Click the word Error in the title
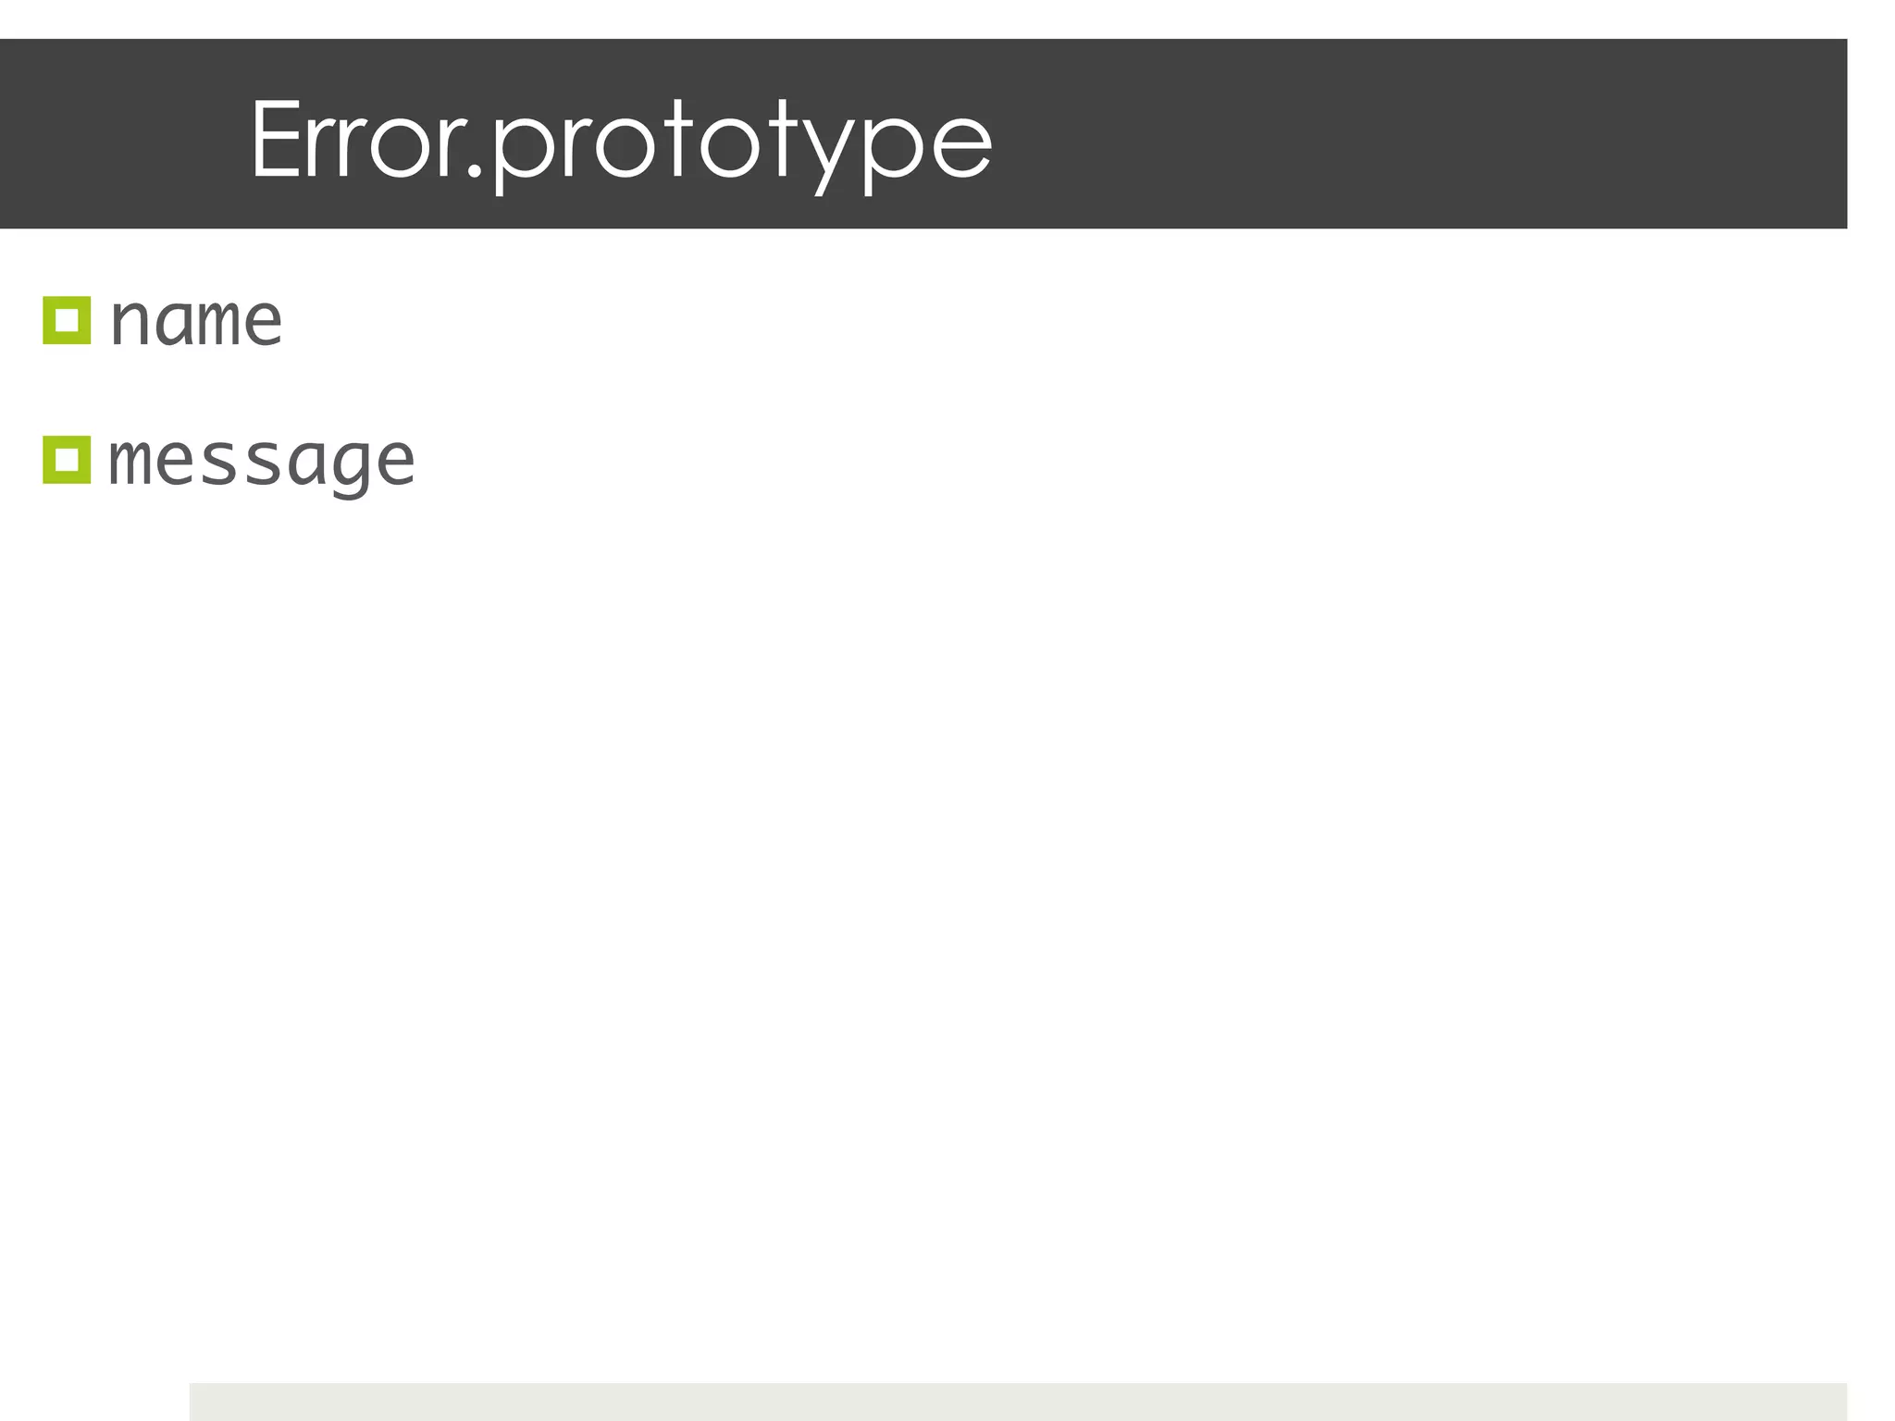Viewport: 1895px width, 1421px height. (x=354, y=141)
